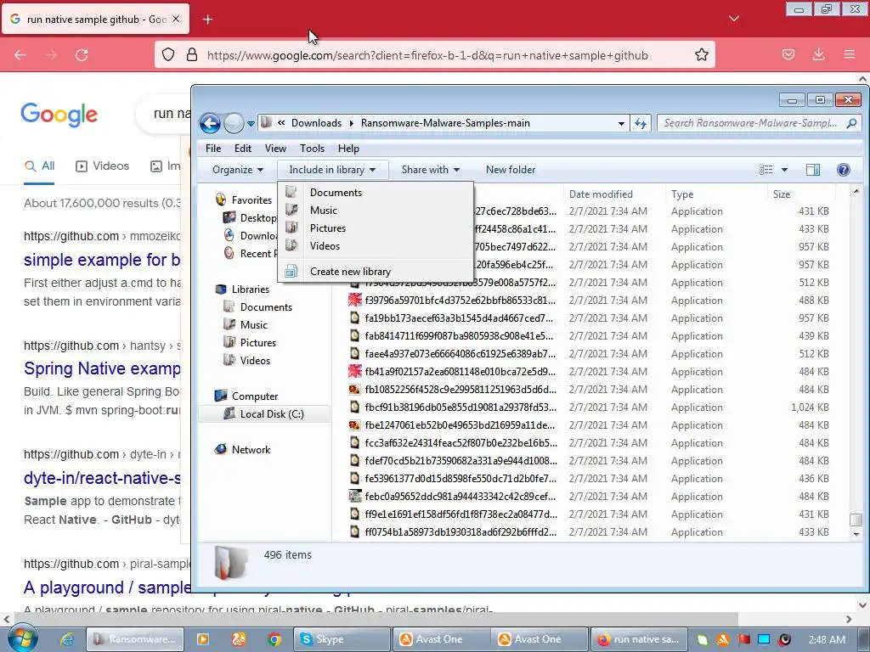Open a new Firefox tab
Viewport: 870px width, 652px height.
pos(207,20)
